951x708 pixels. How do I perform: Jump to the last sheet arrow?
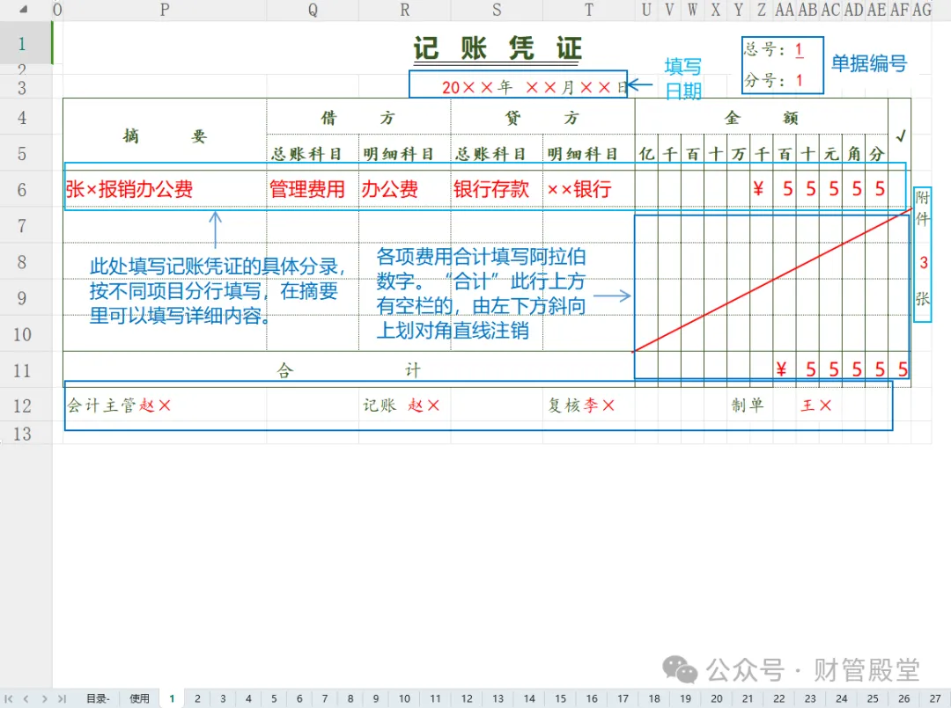62,698
